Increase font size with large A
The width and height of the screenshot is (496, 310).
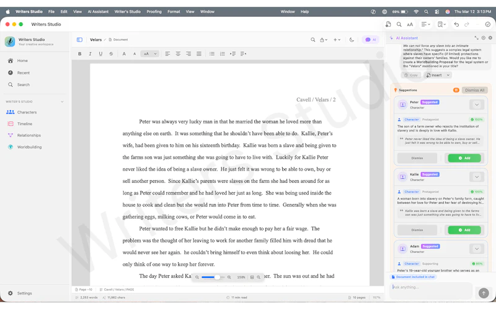(x=124, y=54)
